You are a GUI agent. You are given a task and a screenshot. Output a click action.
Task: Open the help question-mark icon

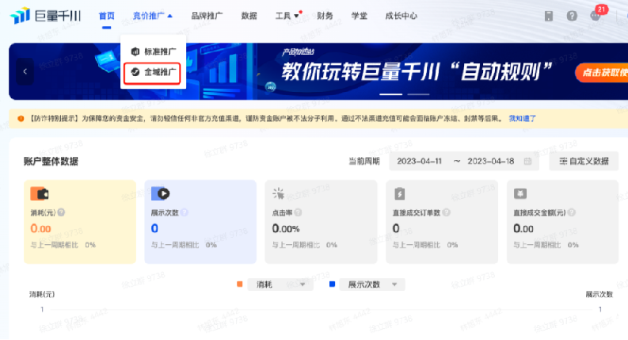(572, 16)
